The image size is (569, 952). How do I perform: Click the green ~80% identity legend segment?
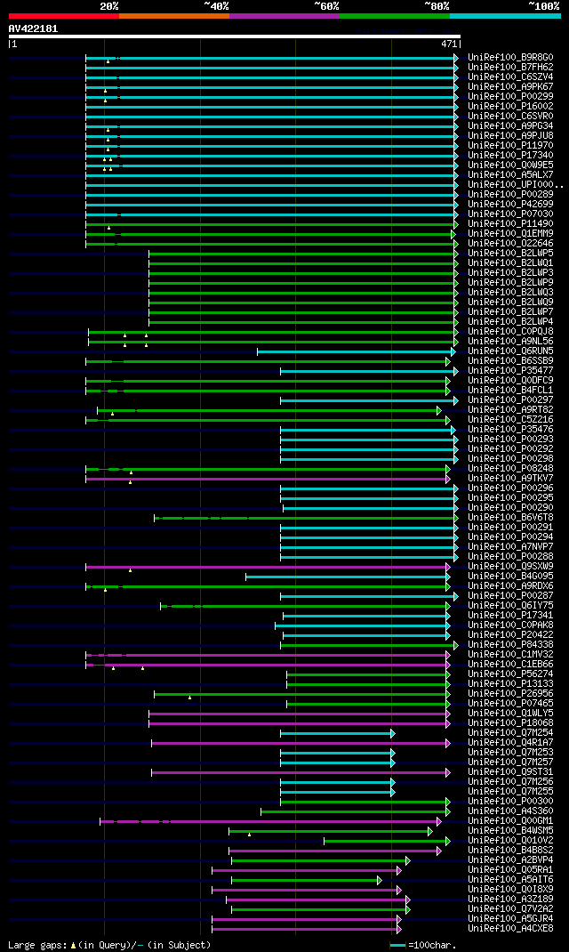pos(395,15)
